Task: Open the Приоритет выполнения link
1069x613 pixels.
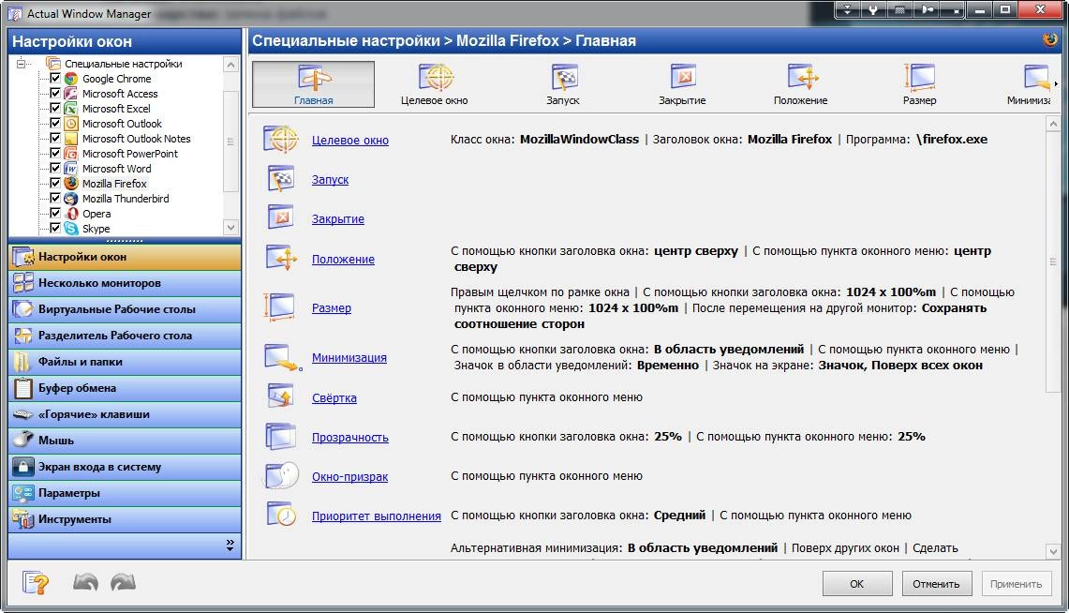Action: point(377,516)
